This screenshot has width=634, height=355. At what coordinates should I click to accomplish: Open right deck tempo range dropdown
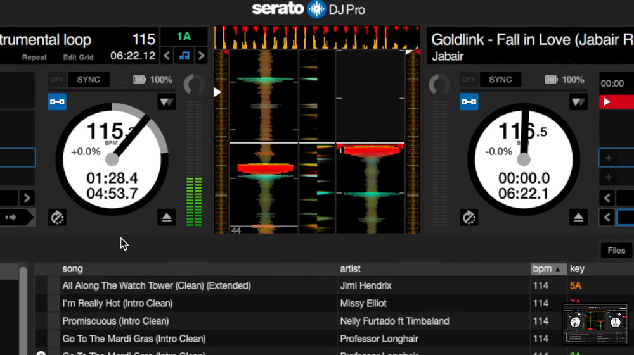pyautogui.click(x=578, y=102)
